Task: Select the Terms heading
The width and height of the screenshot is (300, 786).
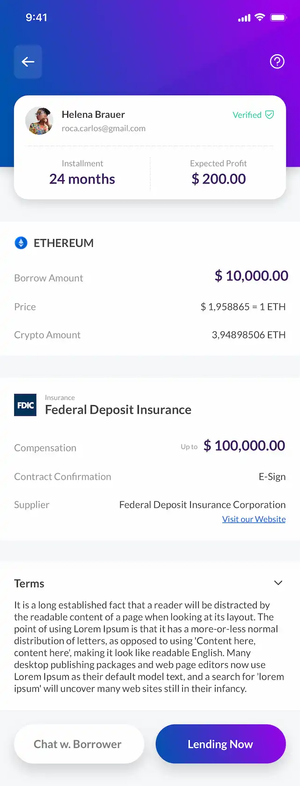Action: (x=29, y=583)
